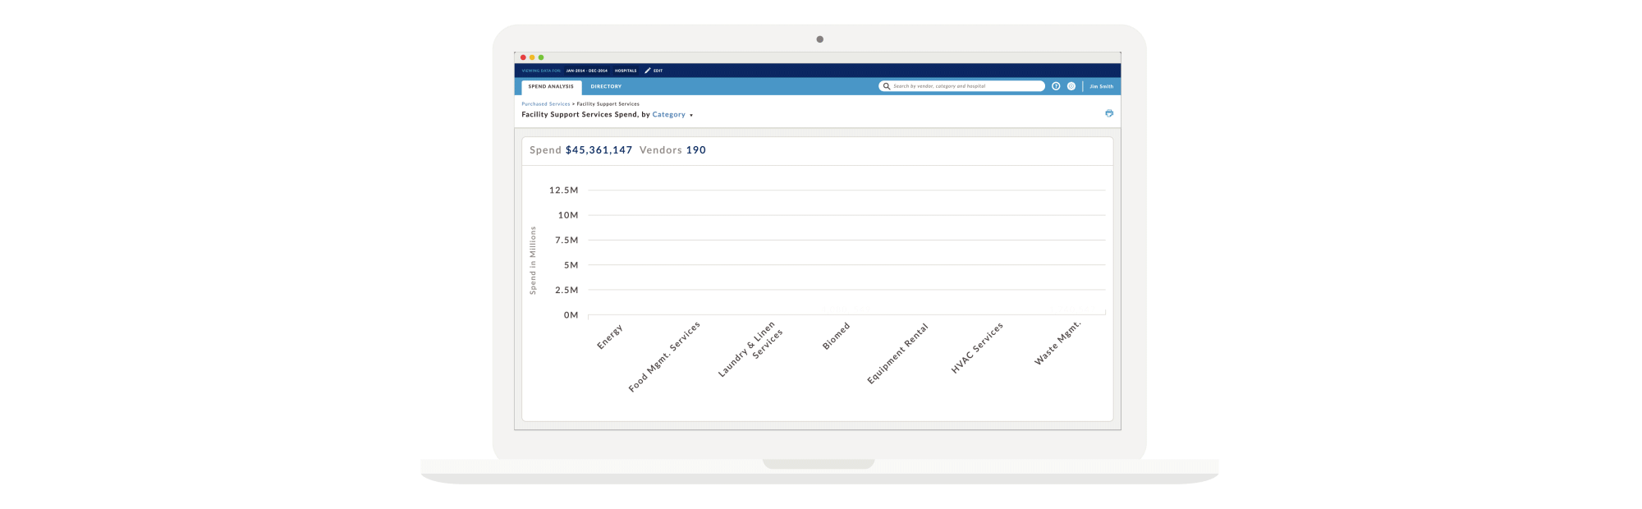Screen dimensions: 1642x509
Task: Open the Category grouping dropdown
Action: click(669, 115)
